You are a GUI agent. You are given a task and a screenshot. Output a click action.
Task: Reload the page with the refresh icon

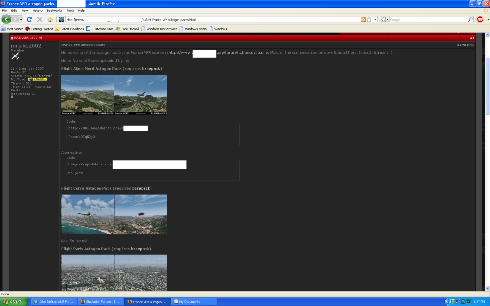click(29, 20)
